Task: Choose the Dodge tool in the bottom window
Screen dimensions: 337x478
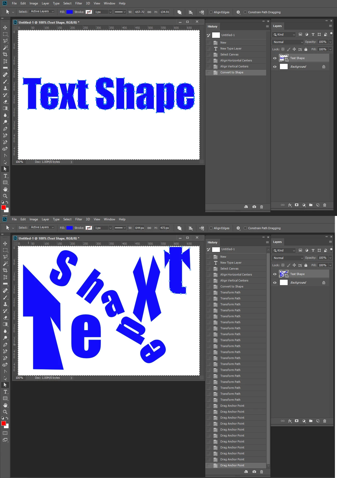Action: pos(5,338)
